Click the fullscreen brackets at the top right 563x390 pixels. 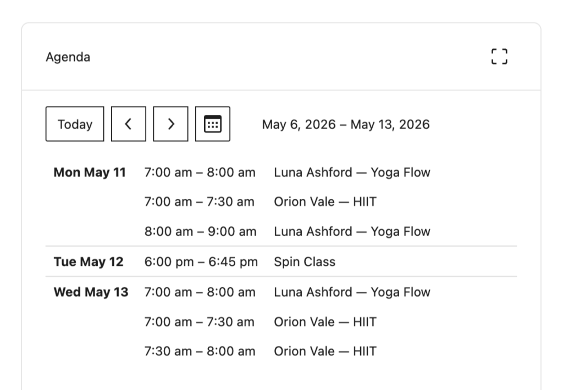pyautogui.click(x=499, y=57)
